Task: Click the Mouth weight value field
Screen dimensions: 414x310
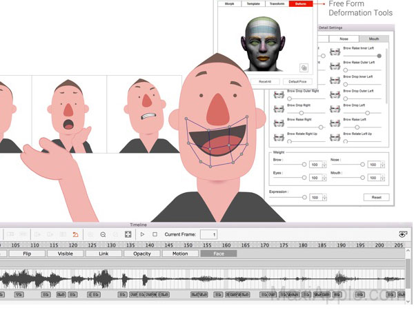Action: point(374,178)
